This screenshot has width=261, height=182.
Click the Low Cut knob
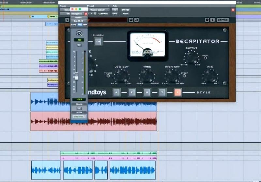click(x=121, y=76)
